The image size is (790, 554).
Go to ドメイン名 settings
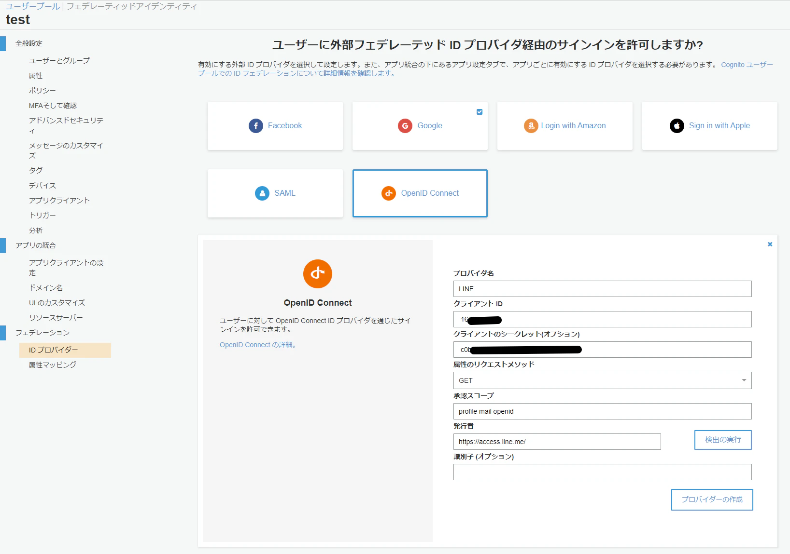click(46, 287)
